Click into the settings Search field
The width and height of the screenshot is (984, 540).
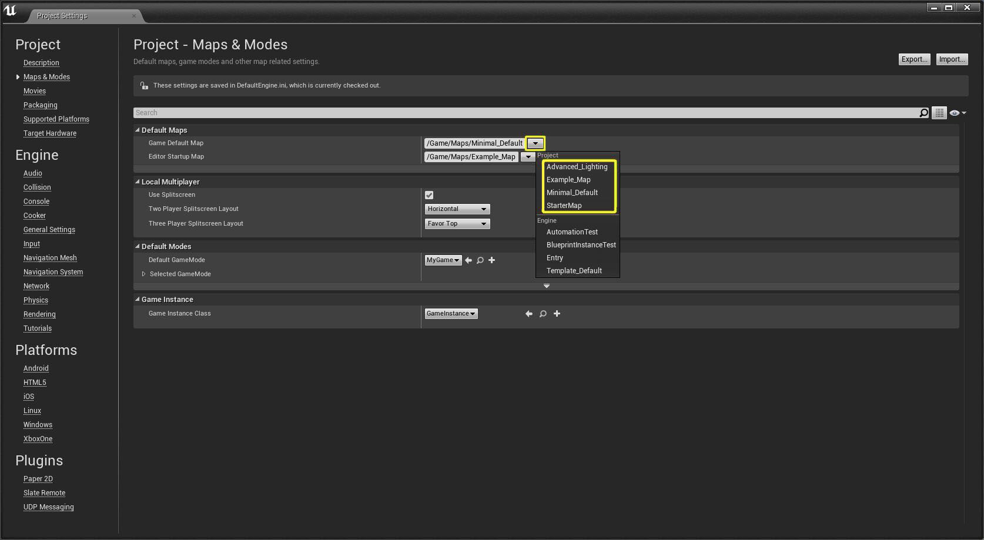pyautogui.click(x=523, y=113)
